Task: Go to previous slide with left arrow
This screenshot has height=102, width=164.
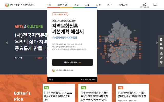Action: click(7, 42)
